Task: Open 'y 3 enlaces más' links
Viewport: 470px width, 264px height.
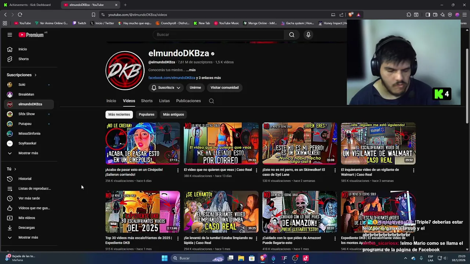Action: tap(209, 78)
